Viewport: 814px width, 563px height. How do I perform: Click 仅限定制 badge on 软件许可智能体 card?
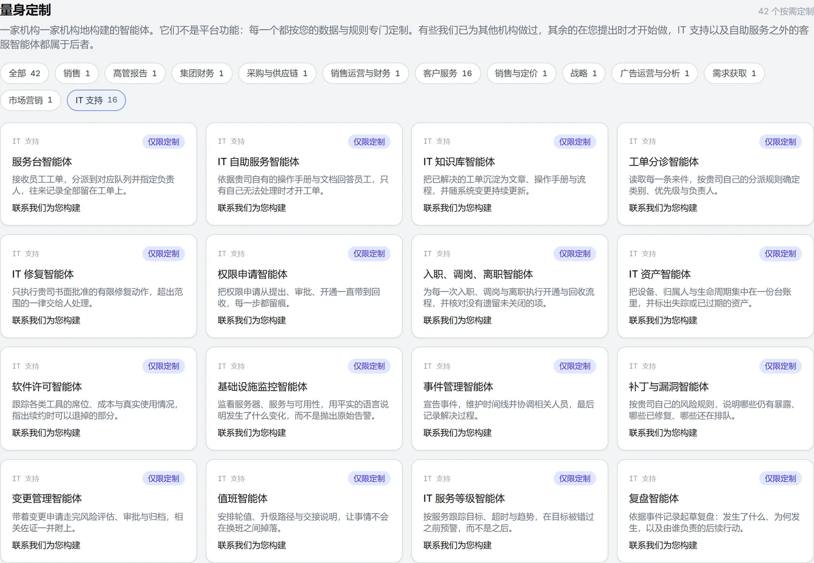coord(163,366)
